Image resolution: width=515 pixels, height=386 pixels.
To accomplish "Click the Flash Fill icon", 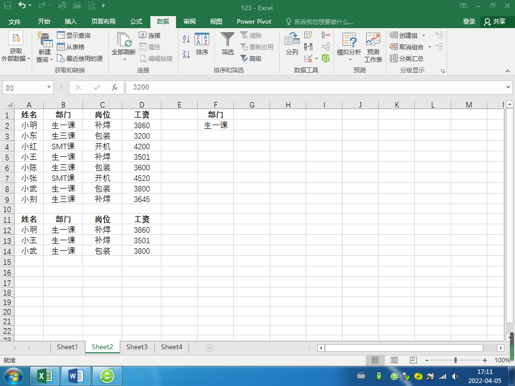I will (x=308, y=35).
